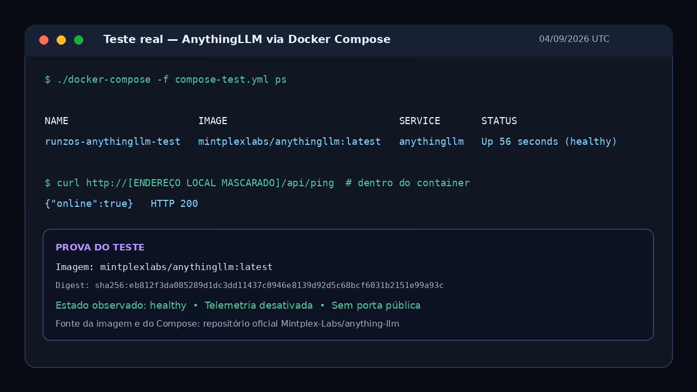
Task: Select the 'Imagem: mintplexlabs/anythingllm:latest' line
Action: tap(164, 267)
